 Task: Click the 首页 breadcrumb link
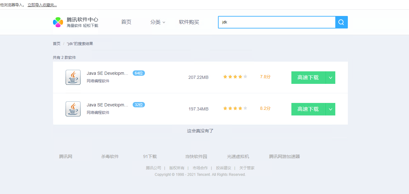(56, 44)
